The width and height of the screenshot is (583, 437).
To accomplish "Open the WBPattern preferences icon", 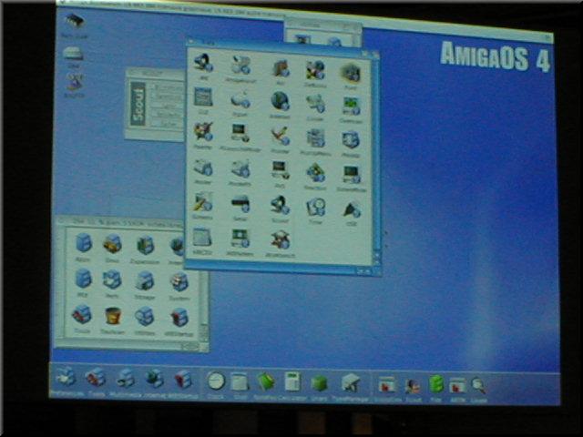I will click(x=240, y=239).
